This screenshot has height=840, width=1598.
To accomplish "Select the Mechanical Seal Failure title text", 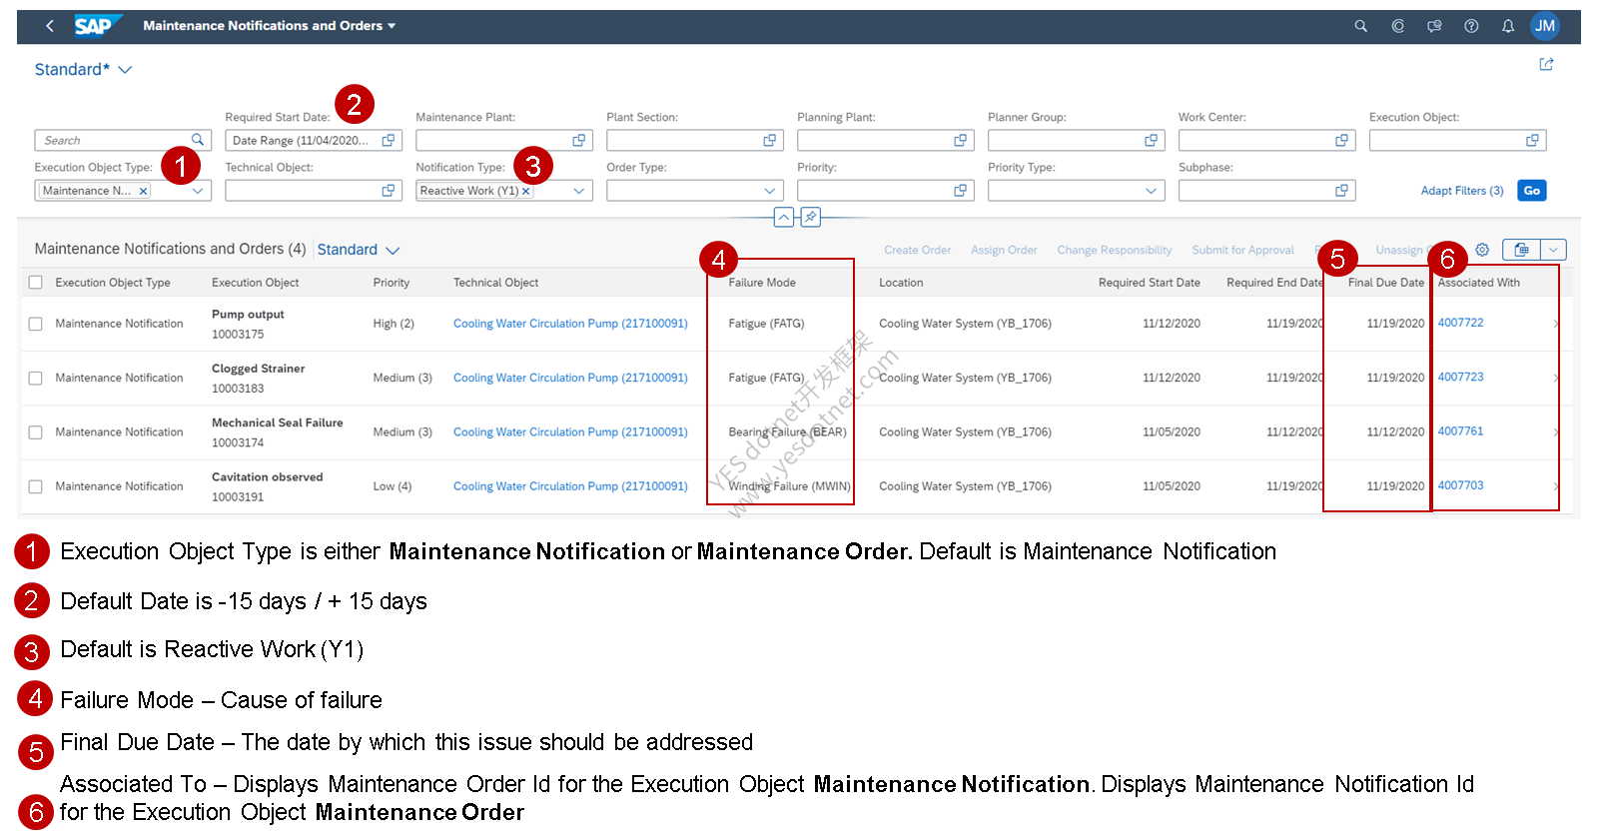I will tap(278, 422).
